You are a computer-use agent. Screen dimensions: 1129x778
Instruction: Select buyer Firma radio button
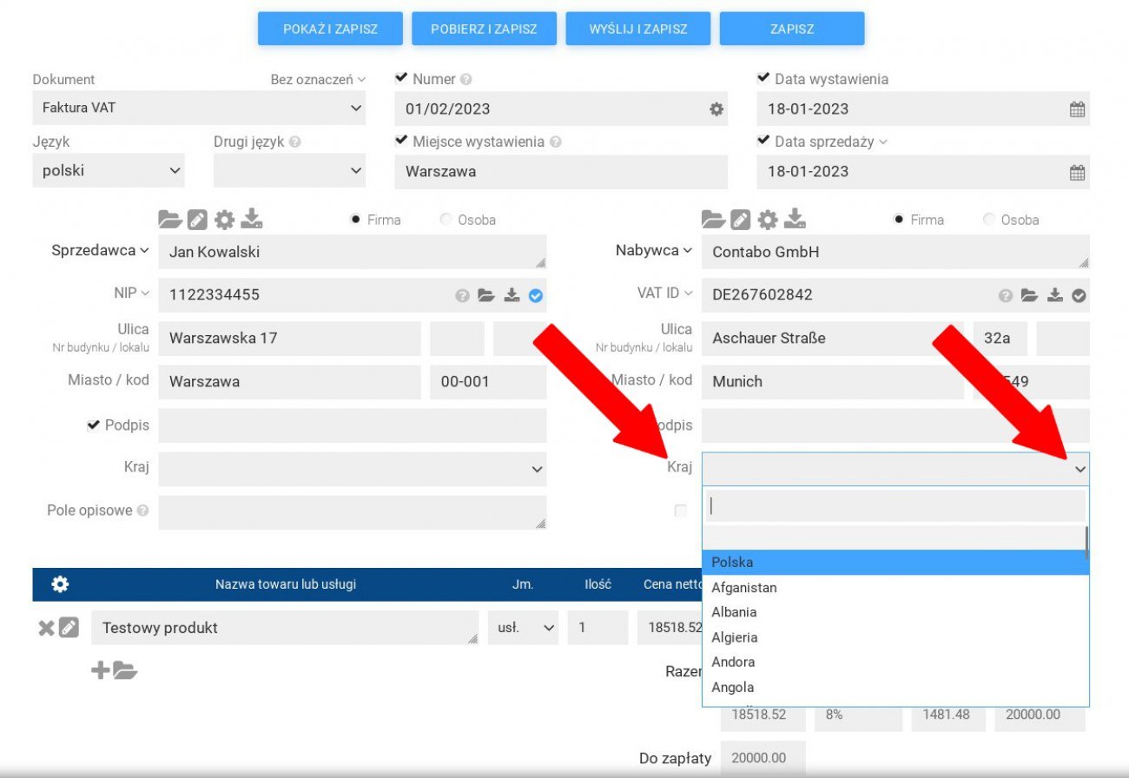pyautogui.click(x=899, y=220)
